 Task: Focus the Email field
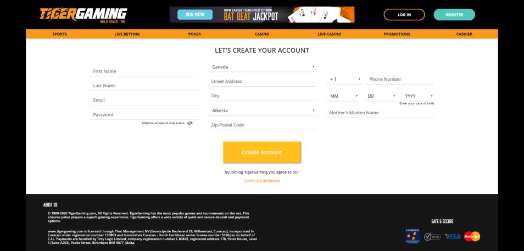click(x=144, y=100)
